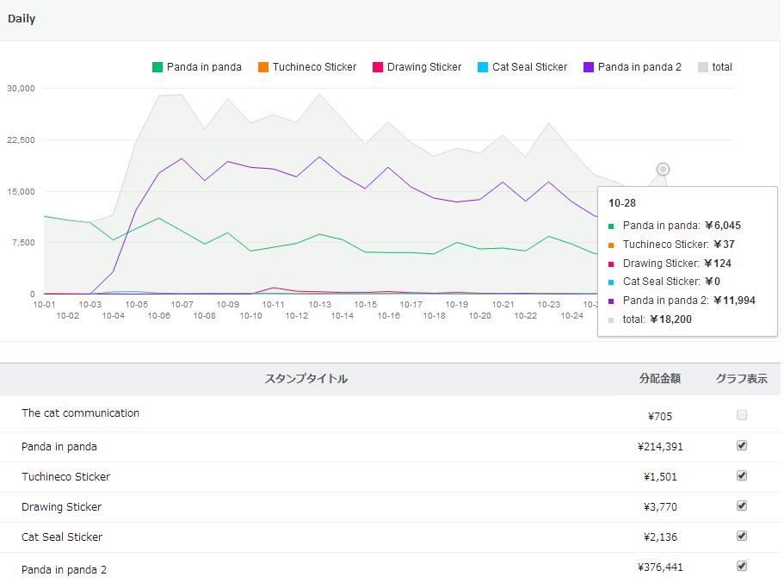Select the Panda in panda 2 row title

65,569
